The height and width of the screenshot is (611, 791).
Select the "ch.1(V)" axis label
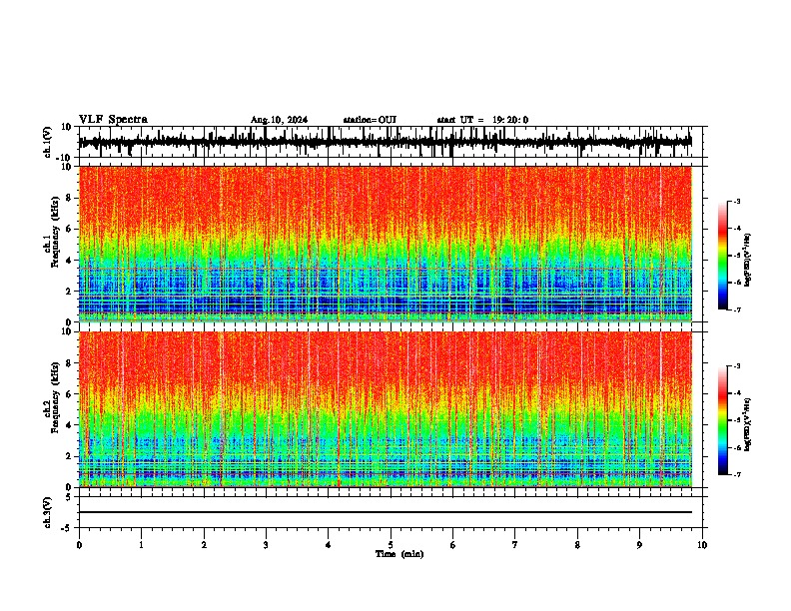[48, 143]
